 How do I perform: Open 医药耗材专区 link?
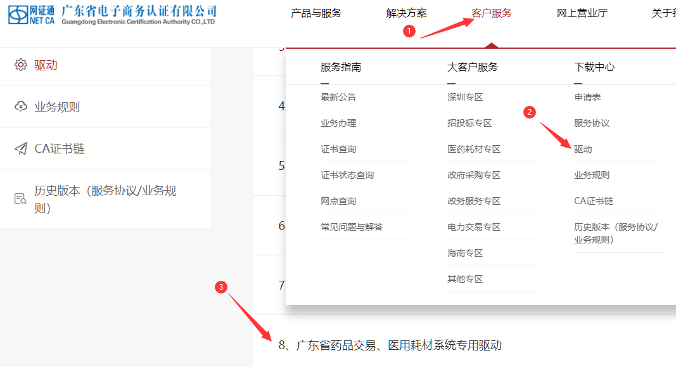474,149
